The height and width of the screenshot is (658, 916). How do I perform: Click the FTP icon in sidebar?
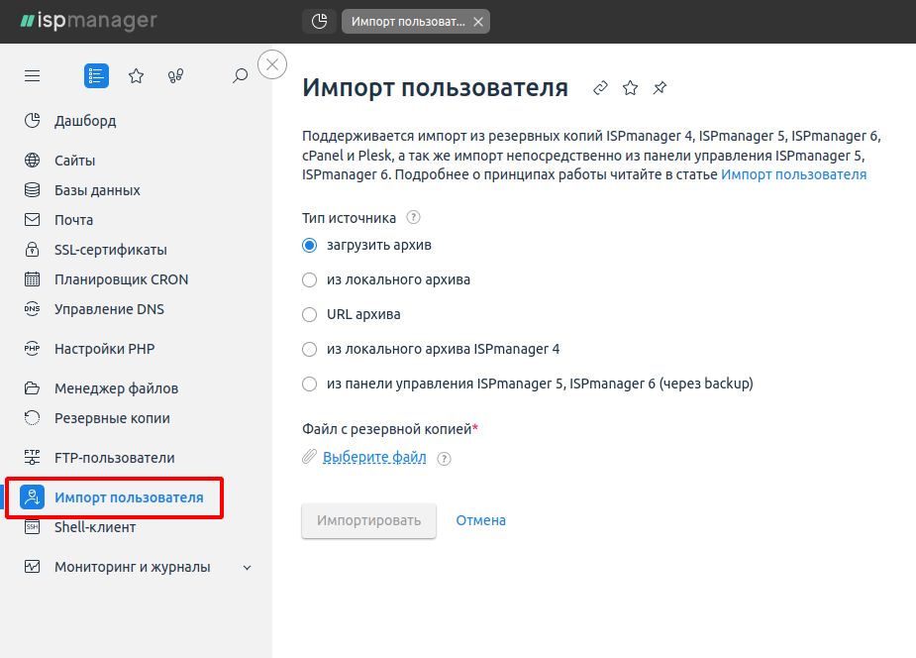[32, 458]
